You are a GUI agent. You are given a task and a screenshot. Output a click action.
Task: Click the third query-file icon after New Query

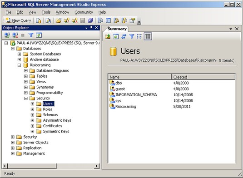[x=48, y=20]
